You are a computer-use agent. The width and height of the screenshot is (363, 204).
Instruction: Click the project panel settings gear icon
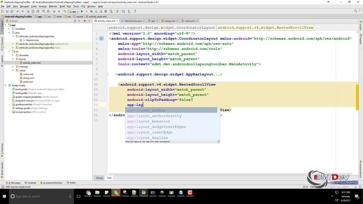coord(85,21)
